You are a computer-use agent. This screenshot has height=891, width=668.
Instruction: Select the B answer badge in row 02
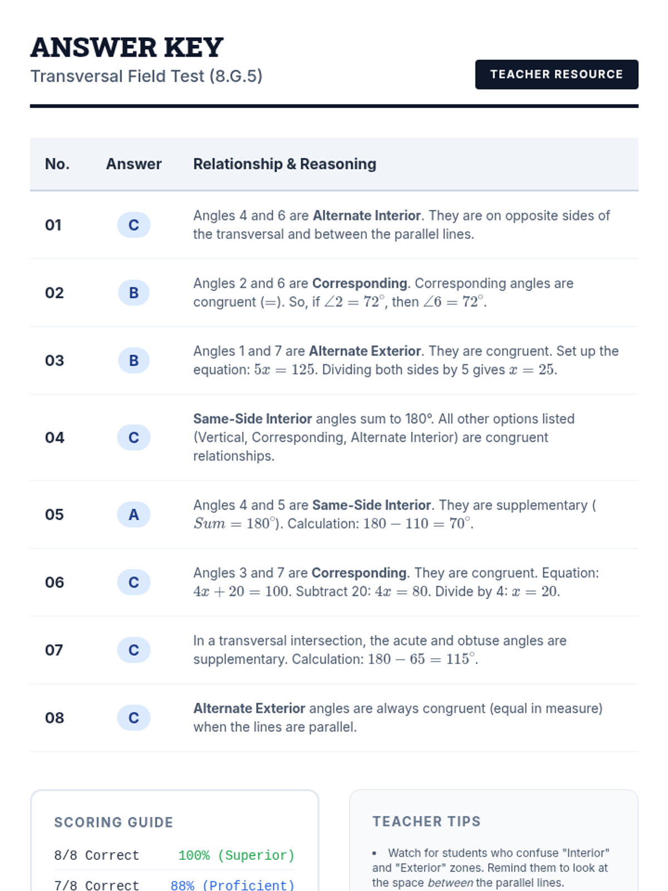tap(134, 293)
